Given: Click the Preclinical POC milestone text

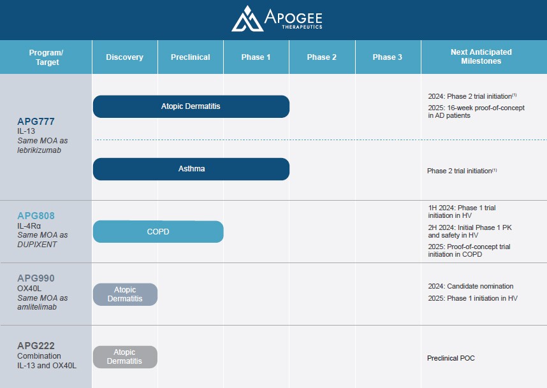Looking at the screenshot, I should 451,358.
